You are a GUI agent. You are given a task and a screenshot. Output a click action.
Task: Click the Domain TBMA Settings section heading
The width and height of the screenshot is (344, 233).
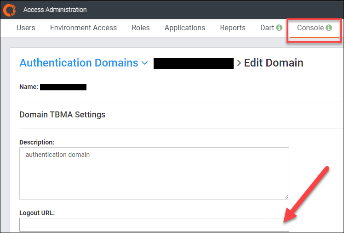62,115
